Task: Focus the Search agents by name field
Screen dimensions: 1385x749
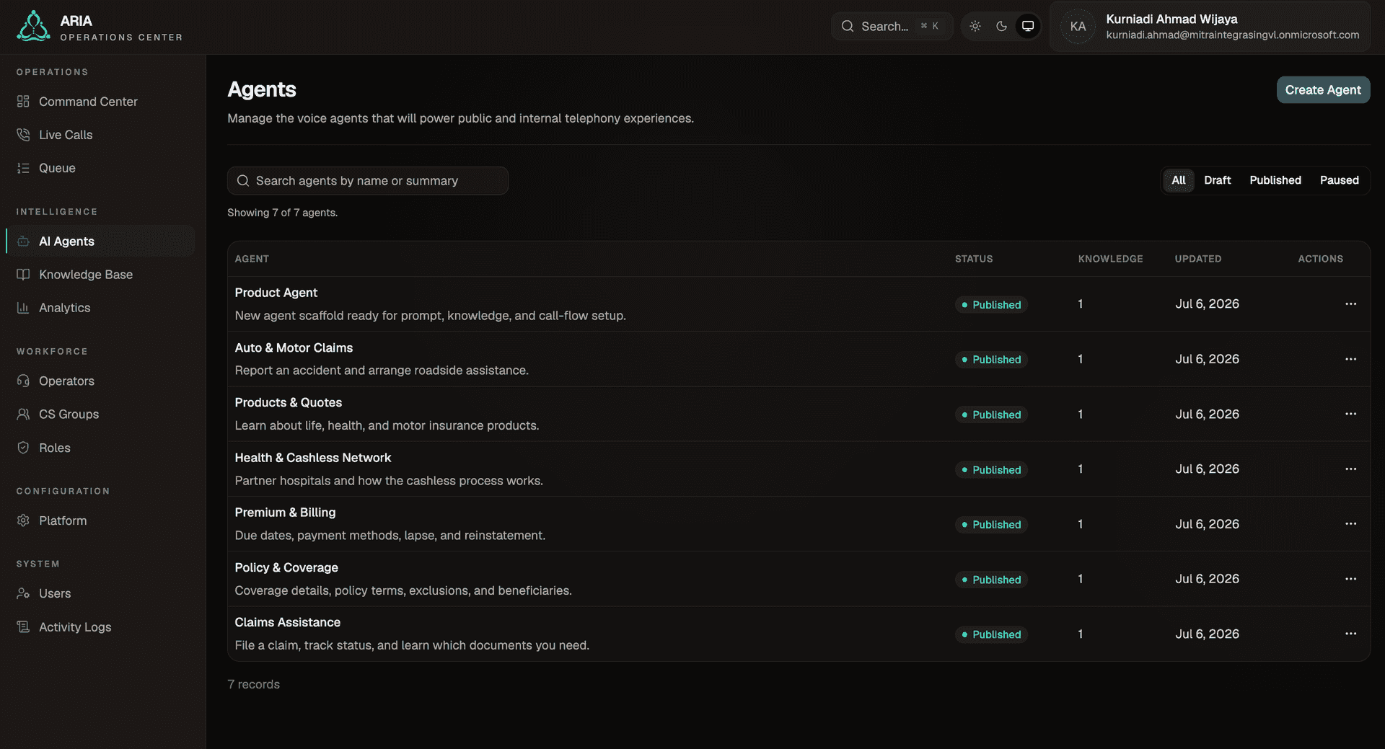Action: 368,181
